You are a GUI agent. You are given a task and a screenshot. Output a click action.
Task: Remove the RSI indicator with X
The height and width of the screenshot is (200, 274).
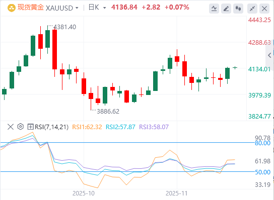(x=11, y=127)
